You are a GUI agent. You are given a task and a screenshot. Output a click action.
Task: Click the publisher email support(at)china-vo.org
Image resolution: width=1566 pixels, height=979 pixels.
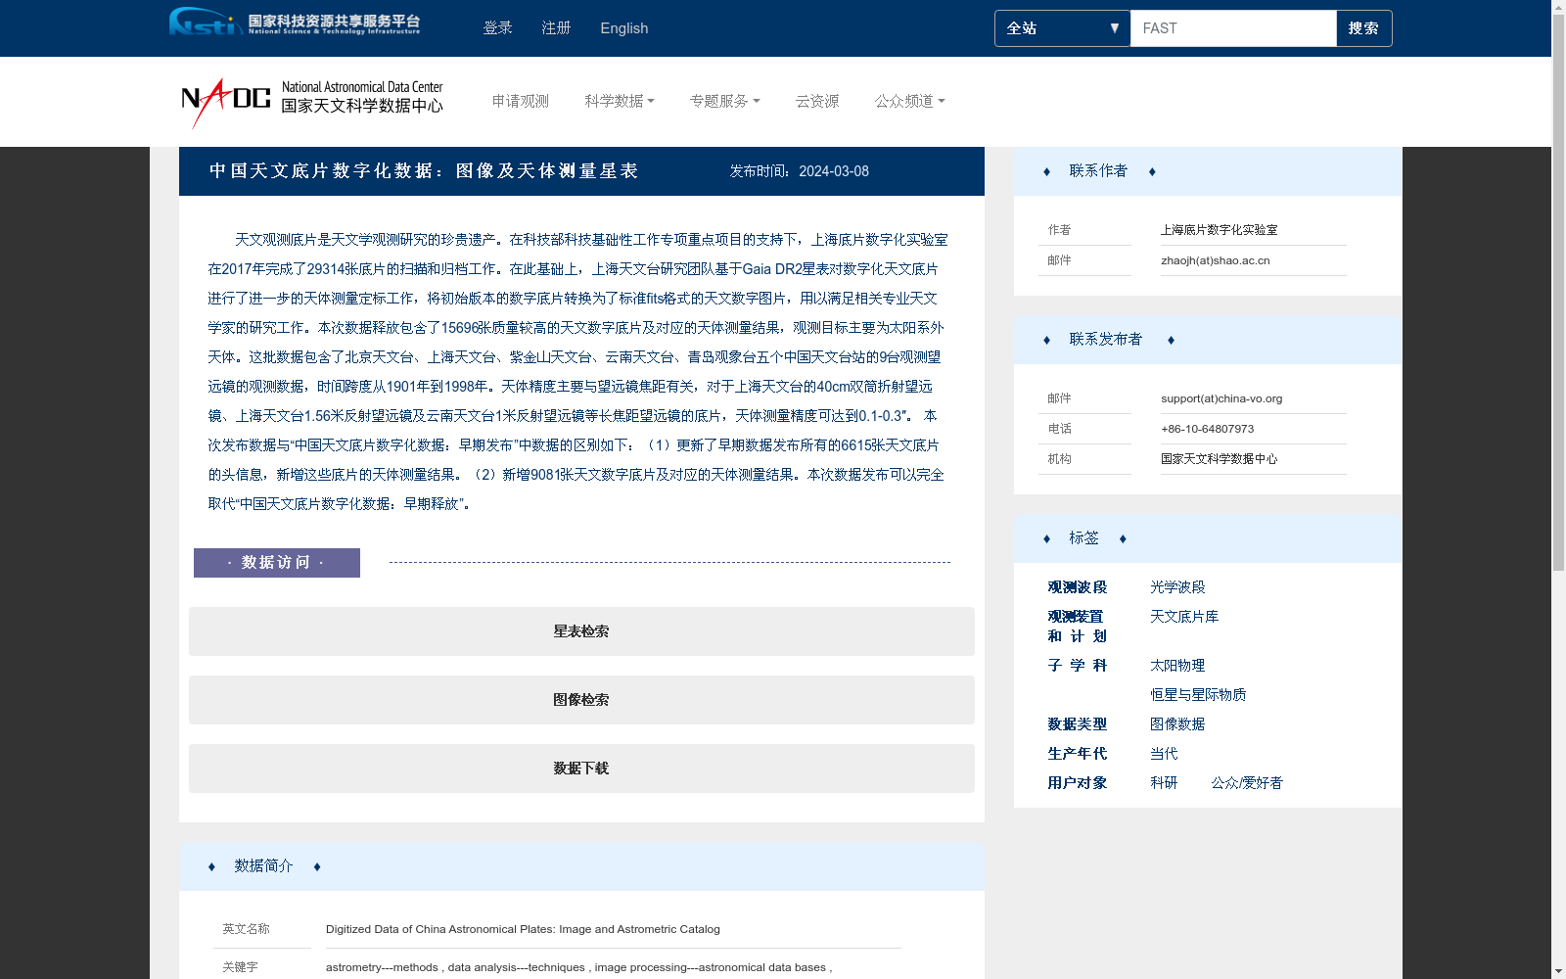pos(1221,398)
